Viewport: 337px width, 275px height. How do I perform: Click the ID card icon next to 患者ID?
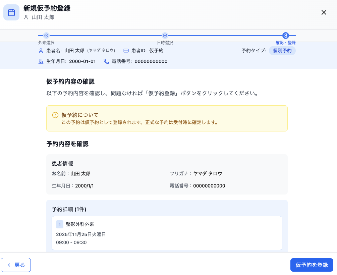(x=126, y=51)
